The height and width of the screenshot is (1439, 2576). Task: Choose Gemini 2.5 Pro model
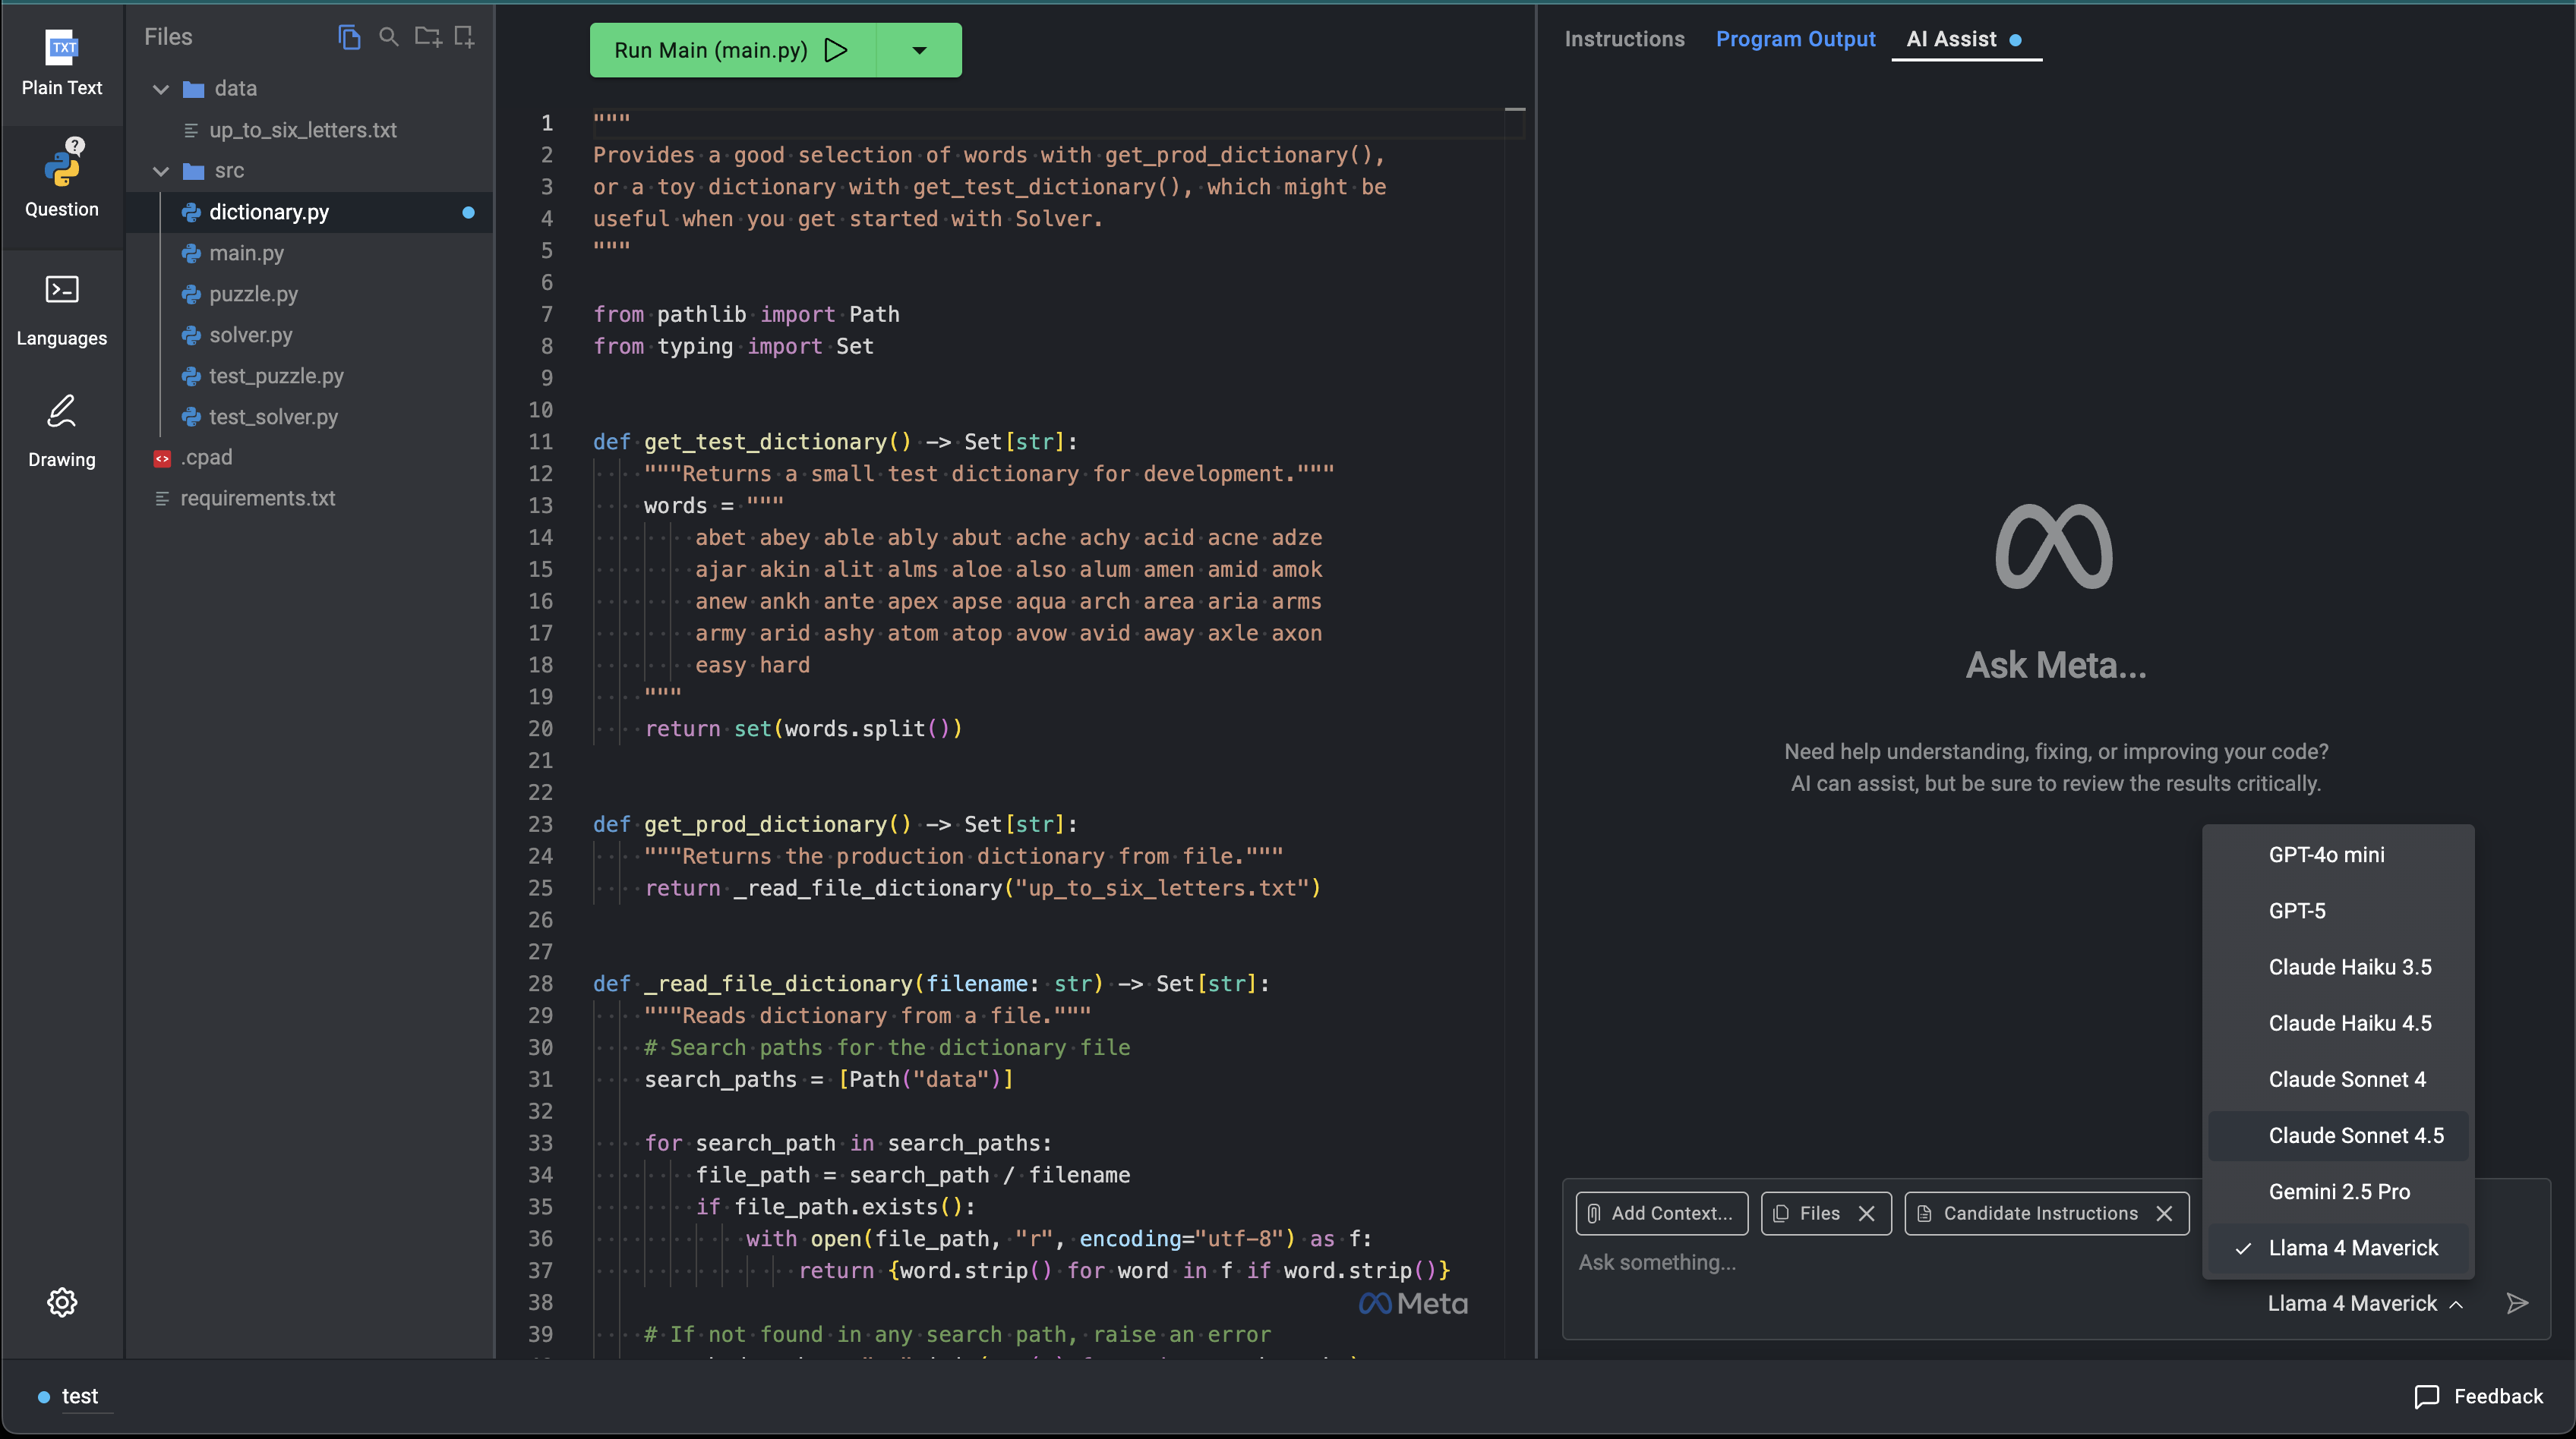tap(2338, 1191)
